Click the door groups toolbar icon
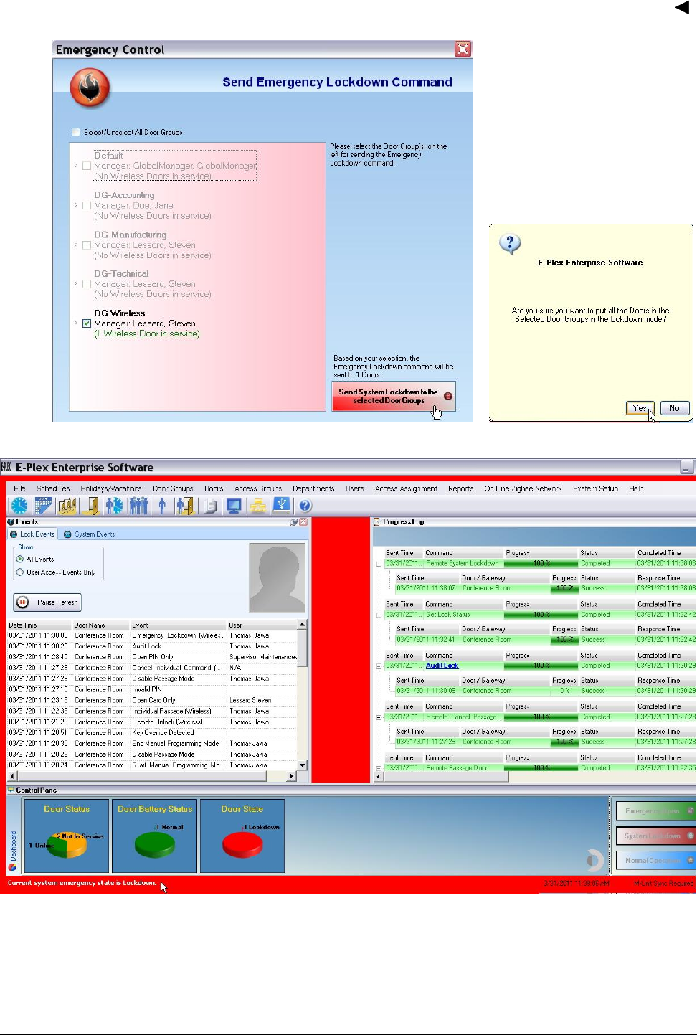697x1035 pixels. pos(67,506)
